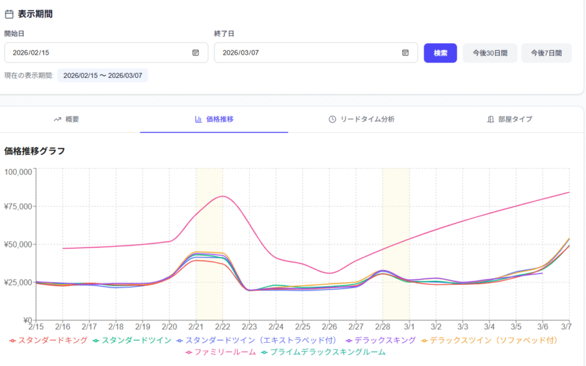Image resolution: width=586 pixels, height=366 pixels.
Task: Toggle プライムデラックスキングルーム legend entry
Action: 323,351
